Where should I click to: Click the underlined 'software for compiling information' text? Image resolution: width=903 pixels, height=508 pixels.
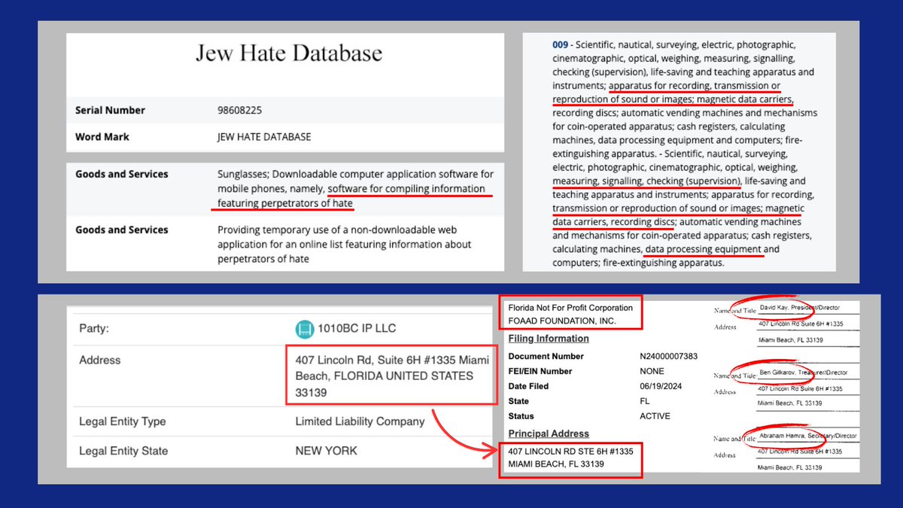(x=406, y=189)
